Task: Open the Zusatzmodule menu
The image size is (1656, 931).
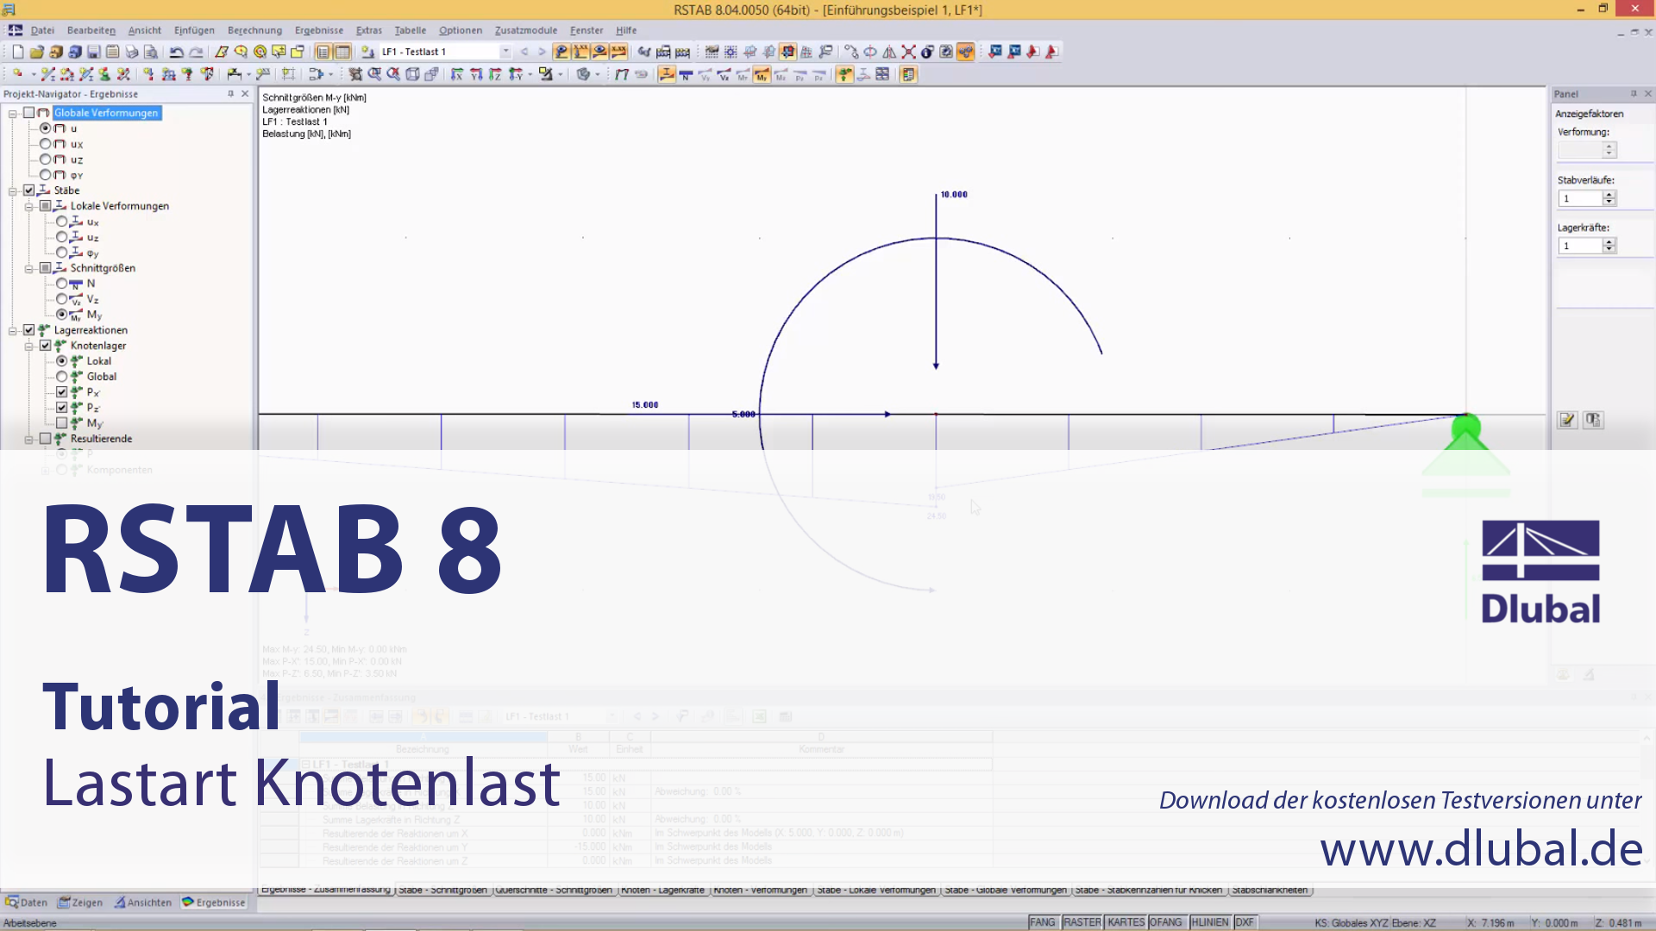Action: pyautogui.click(x=526, y=30)
